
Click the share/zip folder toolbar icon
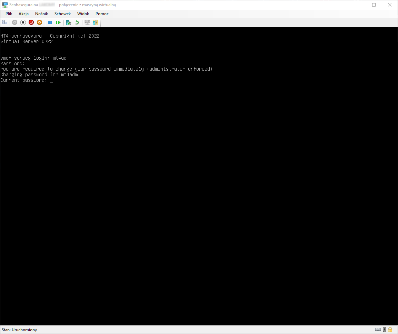95,22
